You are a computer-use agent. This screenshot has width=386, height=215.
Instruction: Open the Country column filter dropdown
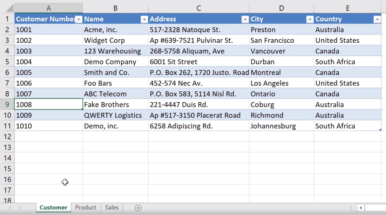tap(377, 20)
